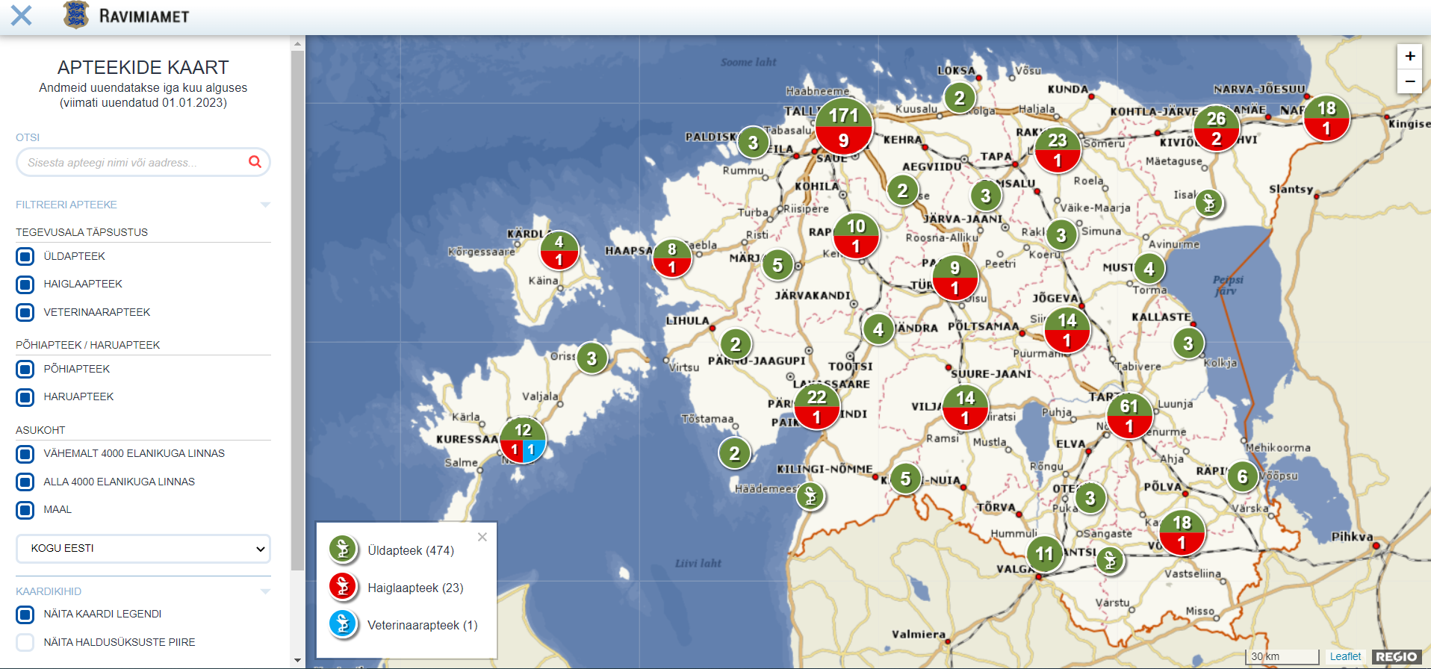Click the sidebar scrollbar down arrow

[298, 661]
